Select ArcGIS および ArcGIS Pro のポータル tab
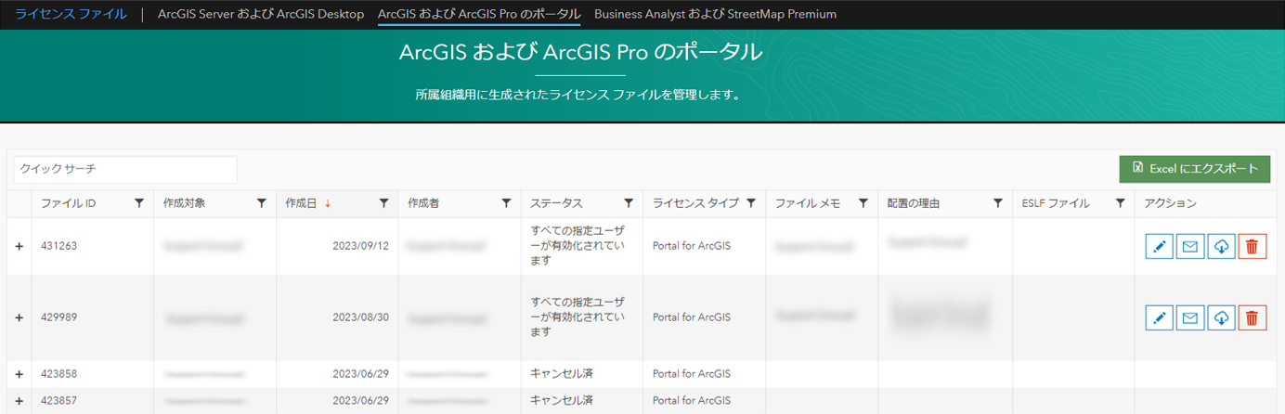 click(479, 14)
